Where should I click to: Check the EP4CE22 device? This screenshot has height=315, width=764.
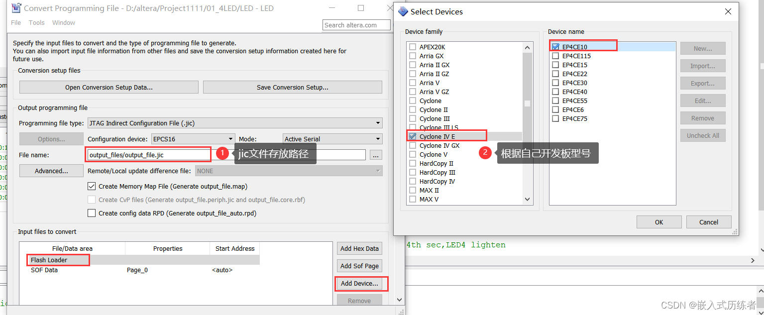pos(555,74)
